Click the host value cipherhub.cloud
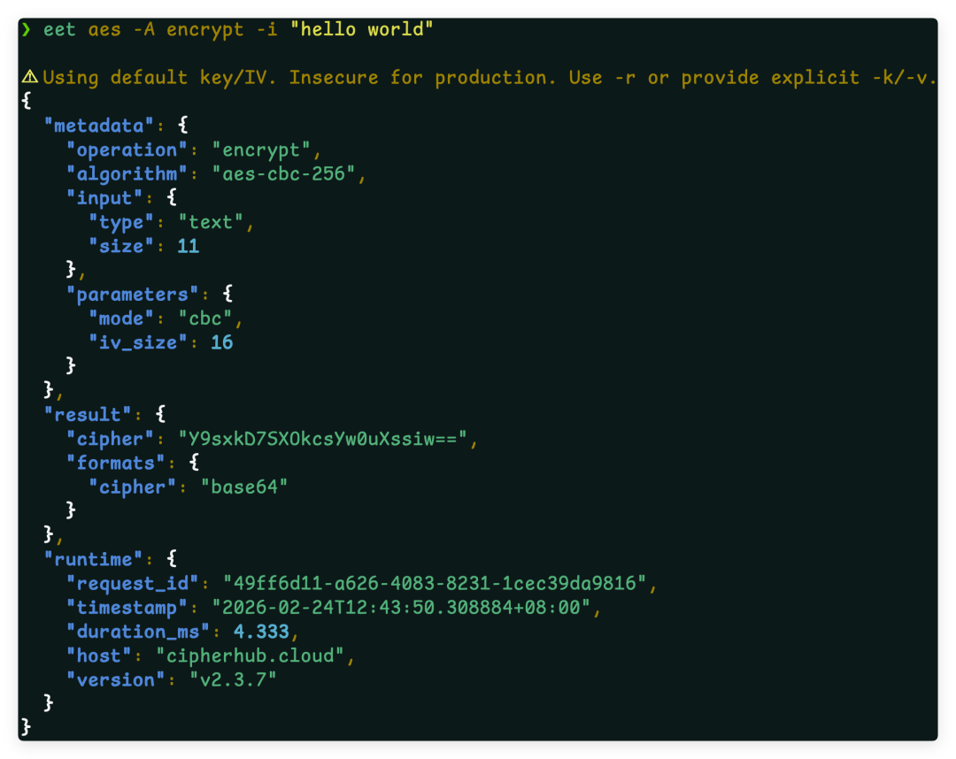Viewport: 956px width, 759px height. click(250, 655)
